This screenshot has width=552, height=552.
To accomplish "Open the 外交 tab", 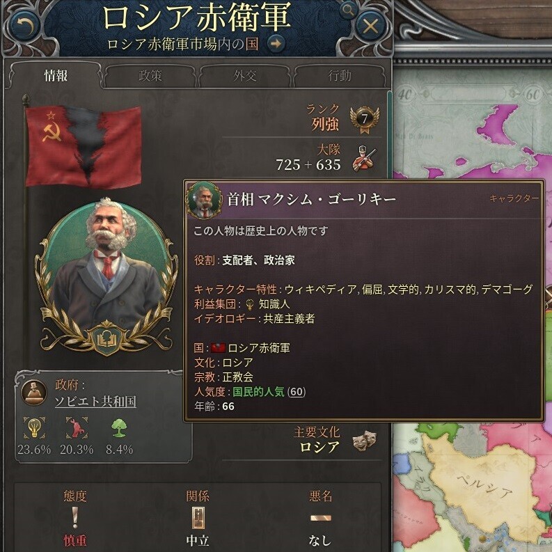I will pos(244,75).
